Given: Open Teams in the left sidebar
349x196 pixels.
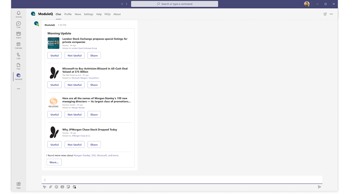Looking at the screenshot, I should pos(19,35).
